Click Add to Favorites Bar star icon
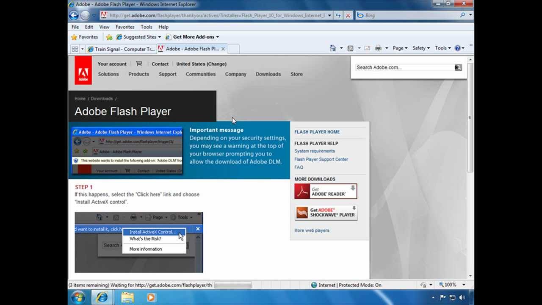The height and width of the screenshot is (305, 542). (x=109, y=37)
